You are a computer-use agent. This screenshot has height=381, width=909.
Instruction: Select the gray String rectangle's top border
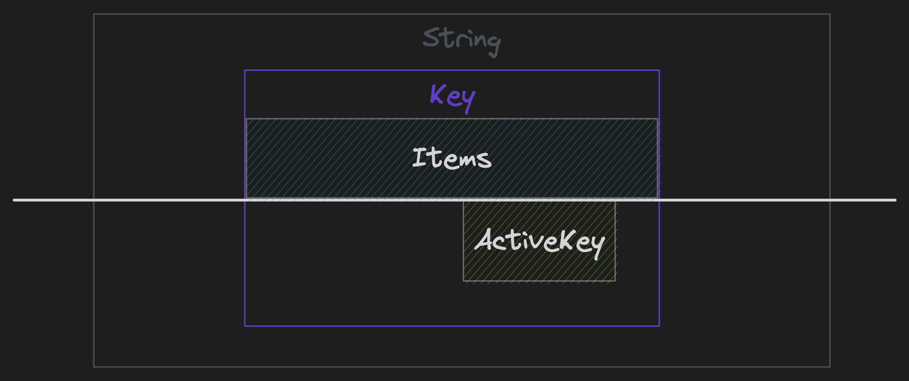click(462, 14)
